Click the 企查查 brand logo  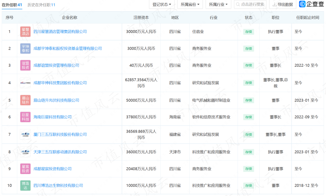(311, 4)
